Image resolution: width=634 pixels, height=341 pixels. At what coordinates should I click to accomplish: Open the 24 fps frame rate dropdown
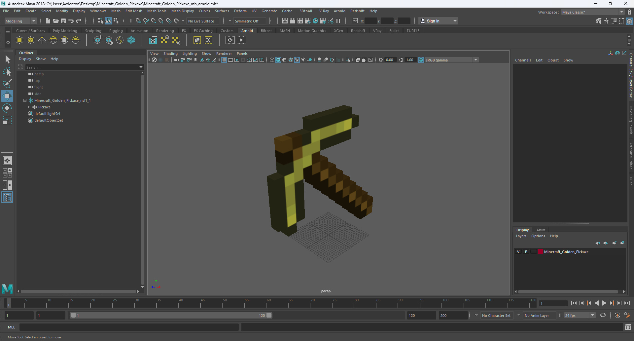(580, 316)
